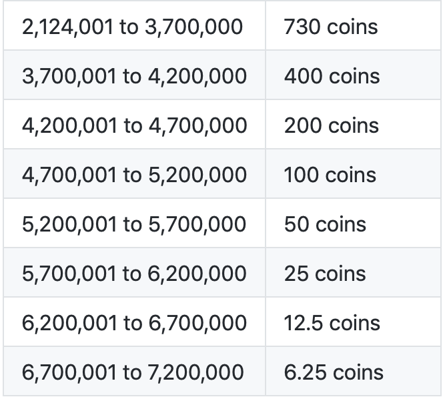Click the 6,700,001 to 7,200,000 range cell
Viewport: 443px width, 399px height.
point(134,372)
